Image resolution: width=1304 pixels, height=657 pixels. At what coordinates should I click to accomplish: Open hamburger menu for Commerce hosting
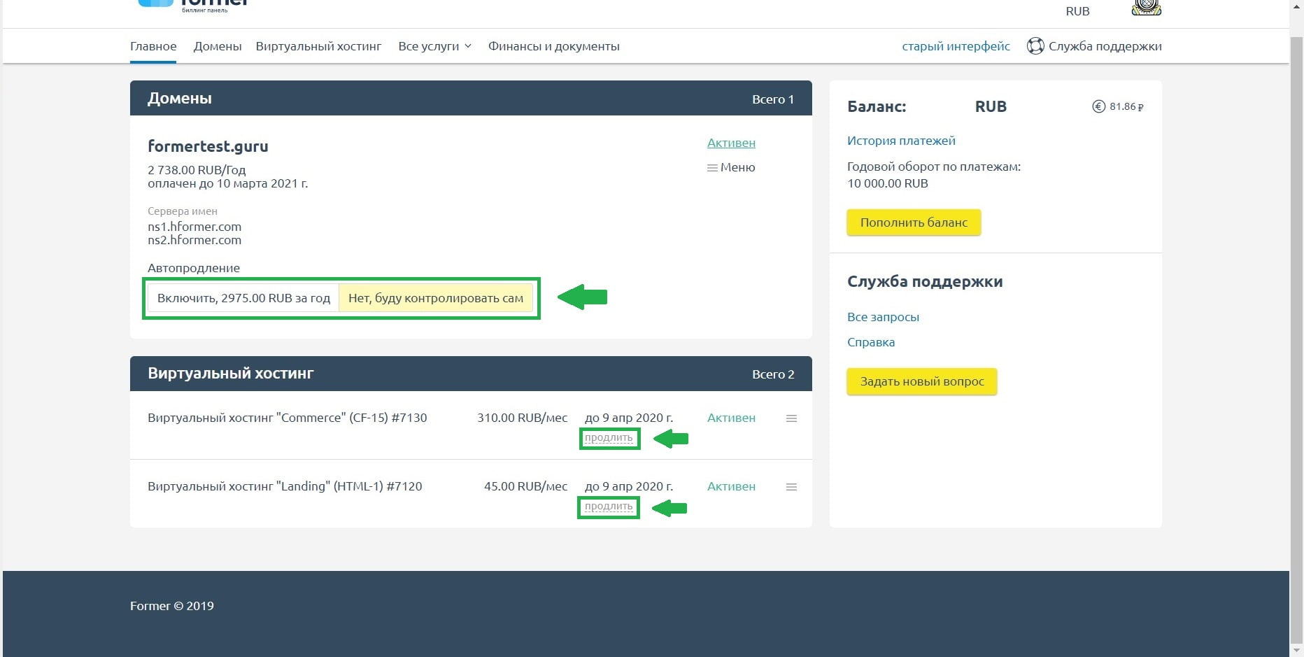click(791, 418)
